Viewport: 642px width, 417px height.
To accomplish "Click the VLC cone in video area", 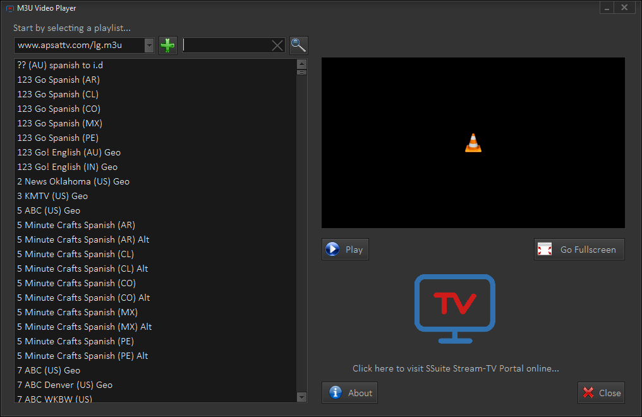I will coord(473,143).
